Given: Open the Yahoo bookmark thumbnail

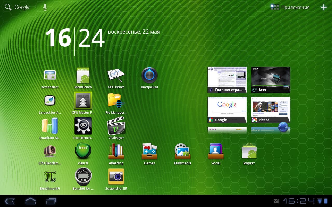Looking at the screenshot, I should (227, 130).
